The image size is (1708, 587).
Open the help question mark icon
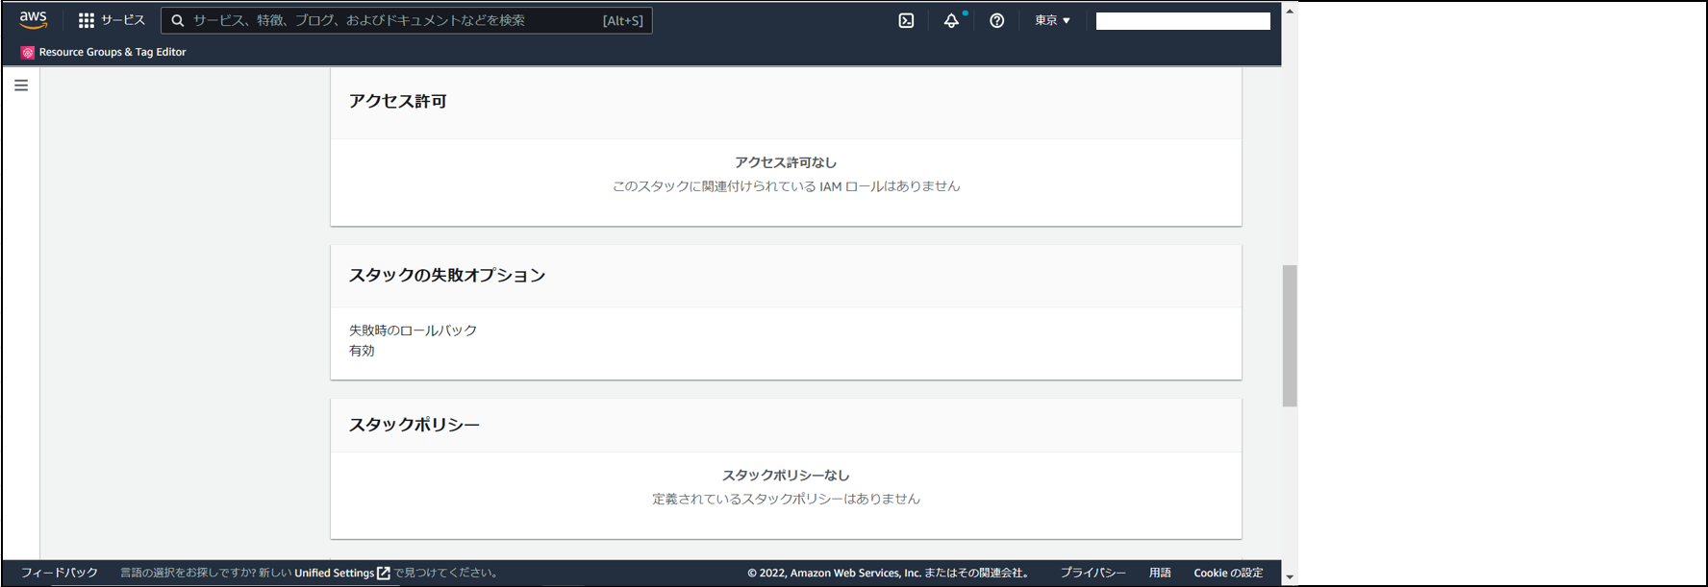tap(996, 20)
